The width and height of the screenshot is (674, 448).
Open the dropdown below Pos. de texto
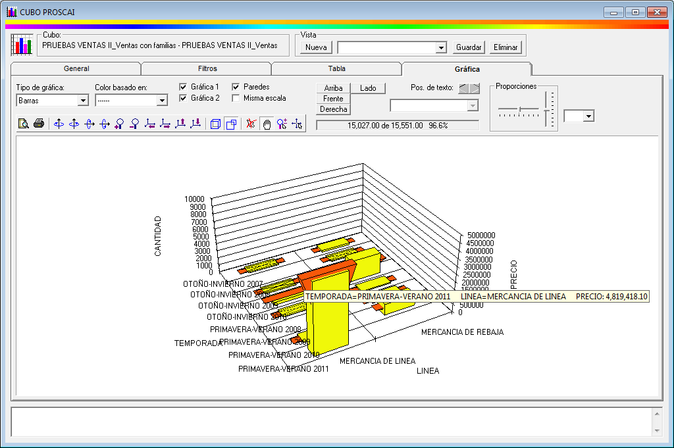coord(473,105)
